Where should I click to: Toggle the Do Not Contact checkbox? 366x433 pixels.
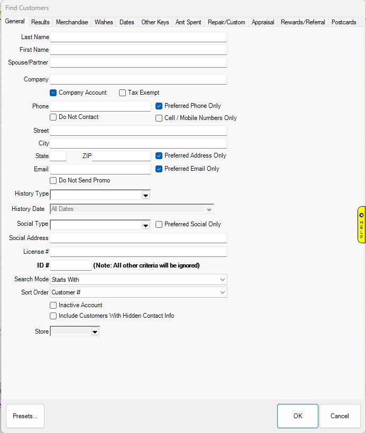tap(53, 117)
